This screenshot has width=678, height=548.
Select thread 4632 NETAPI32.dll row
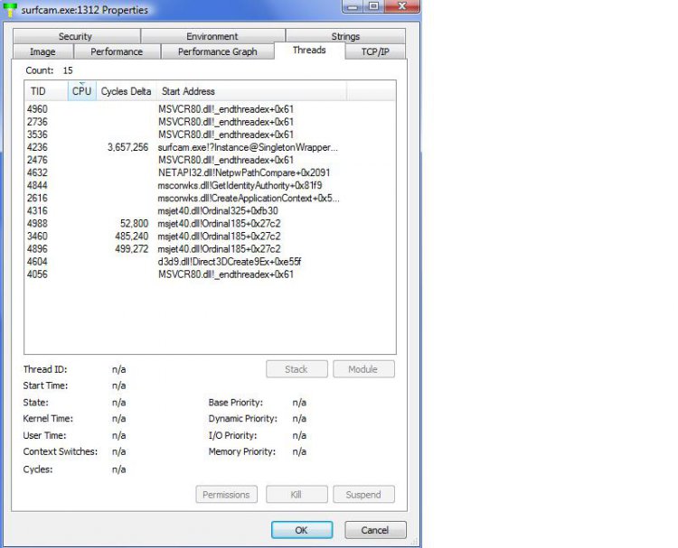pyautogui.click(x=210, y=172)
